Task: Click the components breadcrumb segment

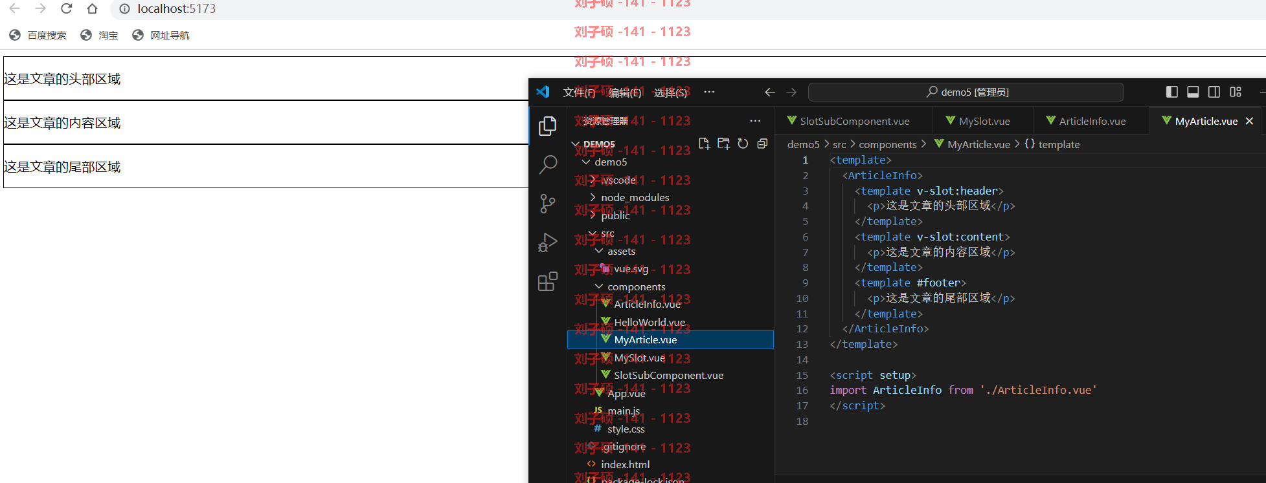Action: point(887,145)
